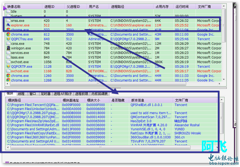Viewport: 240px width, 167px height.
Task: Click the YUNIO vendor cell
Action: [180, 129]
